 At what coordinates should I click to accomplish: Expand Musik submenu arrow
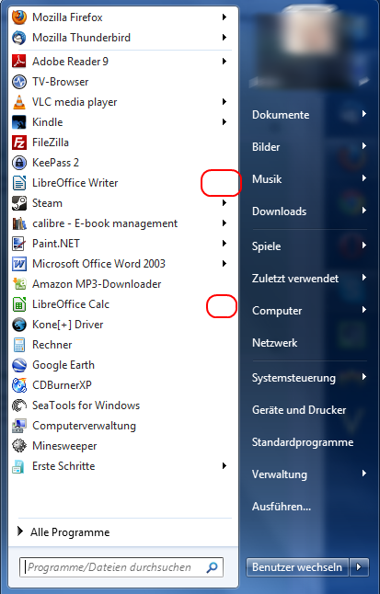pos(364,178)
